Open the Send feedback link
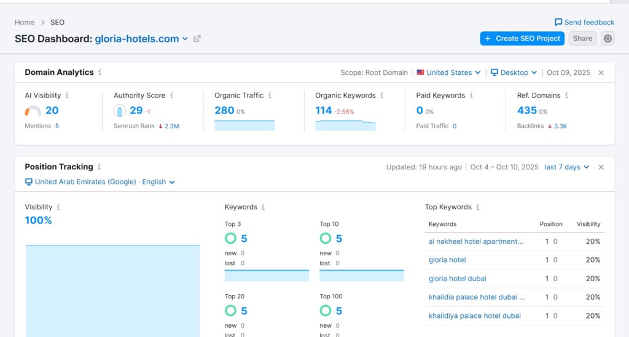 click(584, 22)
